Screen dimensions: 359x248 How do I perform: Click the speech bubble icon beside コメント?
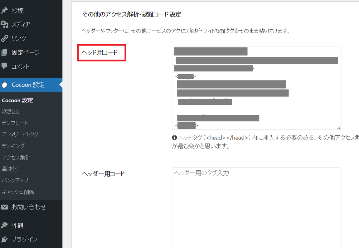coord(4,66)
